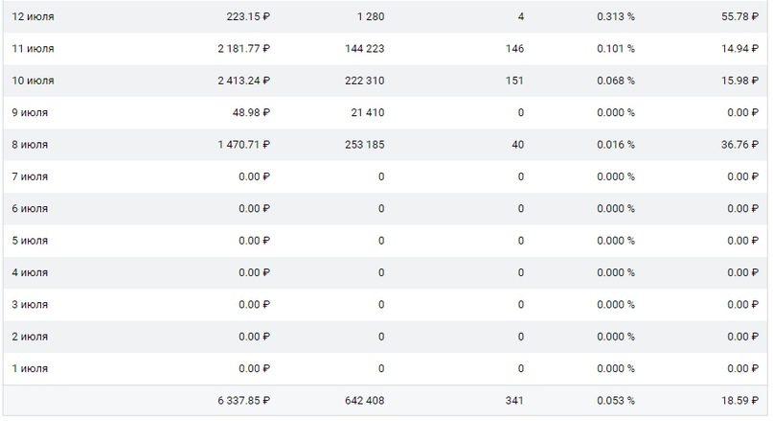This screenshot has width=773, height=421.
Task: Click the 222 310 impressions value
Action: [x=364, y=81]
